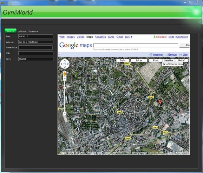
Task: Click the Connexion link
Action: (182, 37)
